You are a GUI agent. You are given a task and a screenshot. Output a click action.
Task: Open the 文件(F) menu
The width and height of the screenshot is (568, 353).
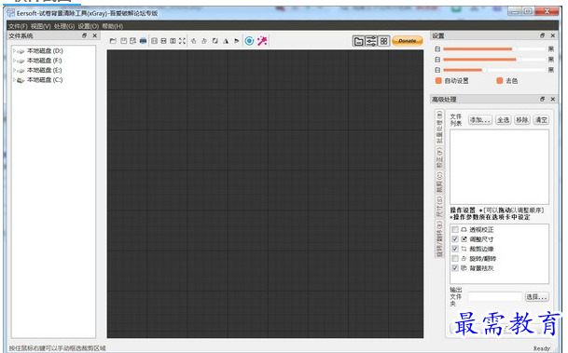(x=18, y=26)
